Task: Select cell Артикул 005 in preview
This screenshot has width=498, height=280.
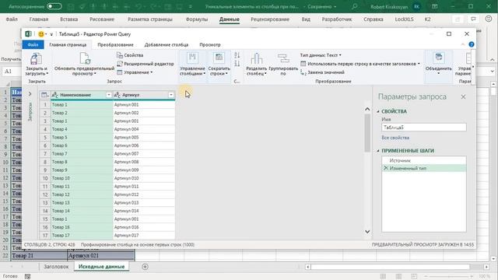Action: coord(144,137)
